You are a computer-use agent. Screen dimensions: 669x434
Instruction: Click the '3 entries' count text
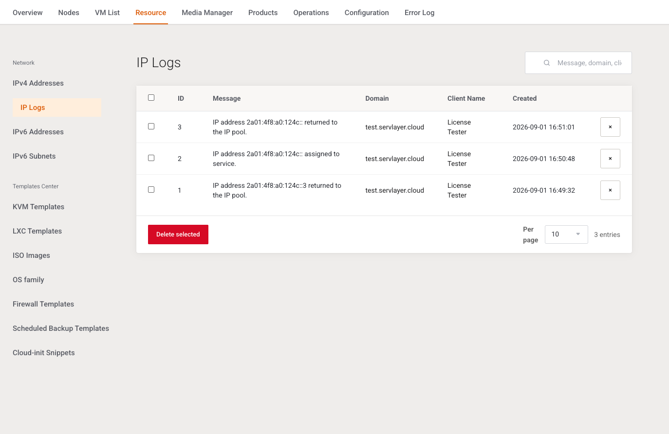click(x=607, y=235)
